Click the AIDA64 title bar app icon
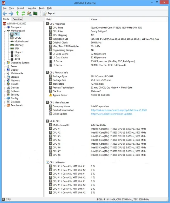170x203 pixels. click(3, 3)
